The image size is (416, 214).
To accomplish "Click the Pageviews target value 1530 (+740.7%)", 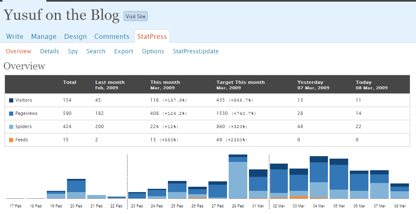I will click(236, 113).
